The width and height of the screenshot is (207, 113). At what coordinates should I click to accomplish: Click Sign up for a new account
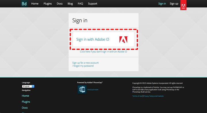click(x=85, y=63)
